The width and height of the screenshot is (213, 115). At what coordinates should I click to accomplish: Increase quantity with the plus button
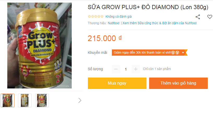click(x=136, y=69)
